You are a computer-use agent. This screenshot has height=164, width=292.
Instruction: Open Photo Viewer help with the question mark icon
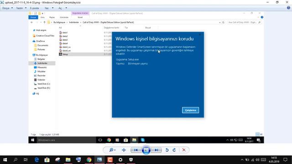click(x=288, y=8)
